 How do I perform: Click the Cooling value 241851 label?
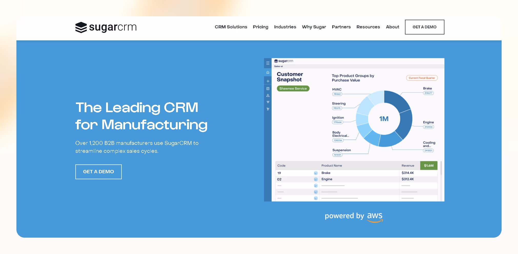(x=428, y=151)
